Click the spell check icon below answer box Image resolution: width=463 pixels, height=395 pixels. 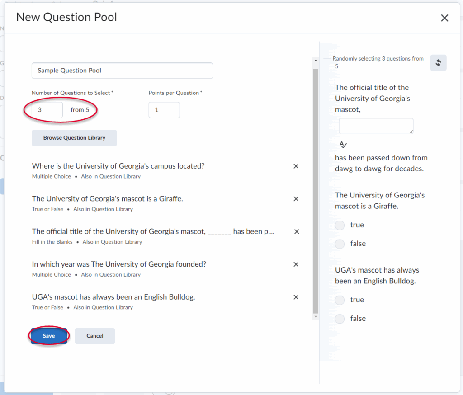[x=343, y=145]
